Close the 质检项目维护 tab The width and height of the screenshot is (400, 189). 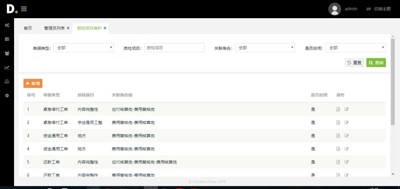pos(105,28)
